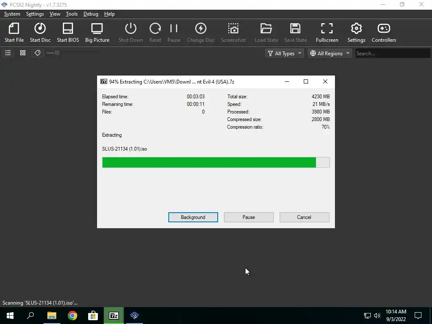Open the Controllers settings icon
Viewport: 432px width, 324px height.
[x=384, y=32]
